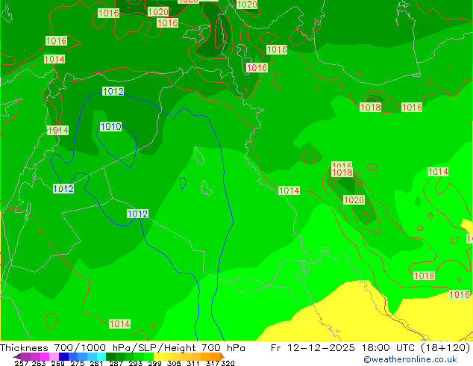
Task: Select the light pink legend swatch
Action: click(54, 356)
